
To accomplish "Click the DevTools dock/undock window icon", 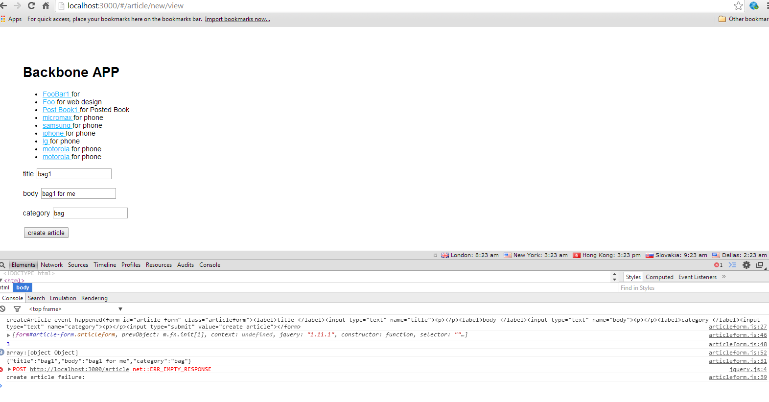I will pos(760,265).
